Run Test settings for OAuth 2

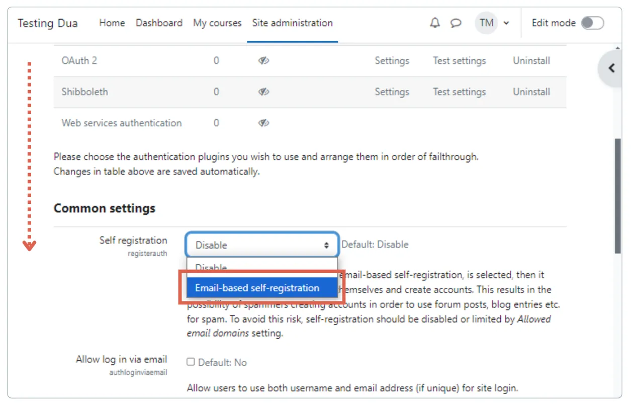pyautogui.click(x=459, y=60)
